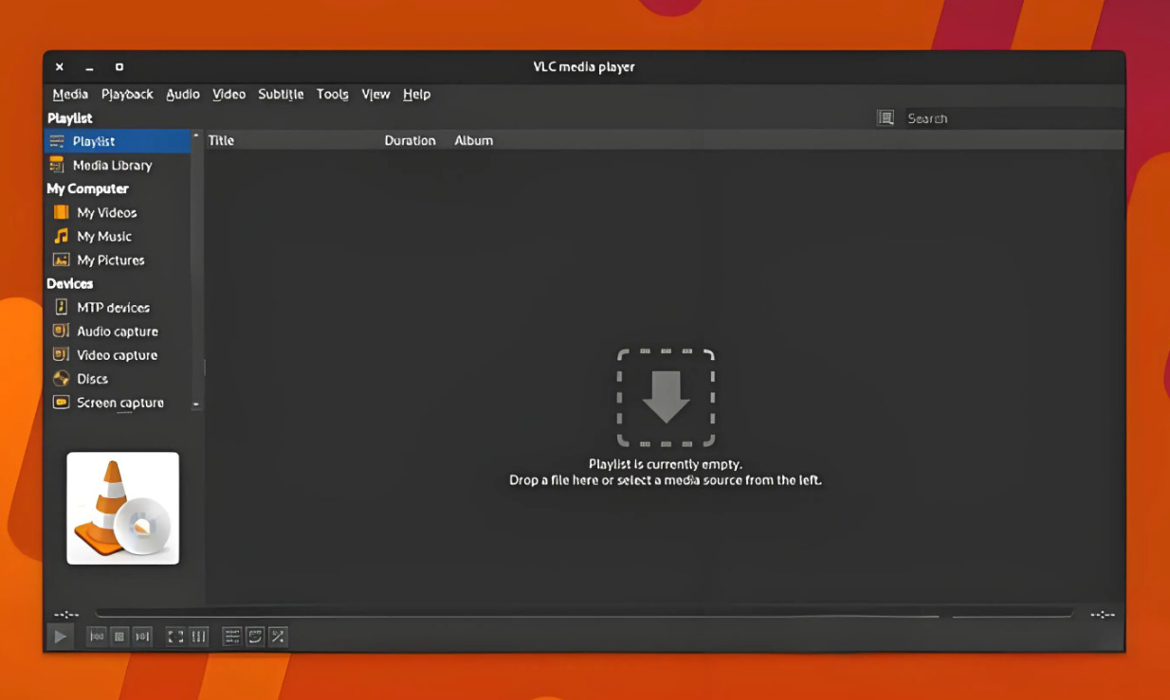The height and width of the screenshot is (700, 1170).
Task: Click the My Pictures image icon
Action: 61,260
